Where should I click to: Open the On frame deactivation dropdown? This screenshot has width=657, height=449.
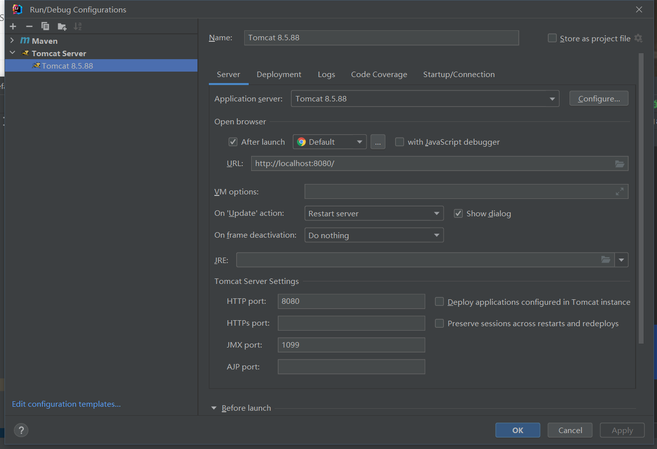pos(374,235)
